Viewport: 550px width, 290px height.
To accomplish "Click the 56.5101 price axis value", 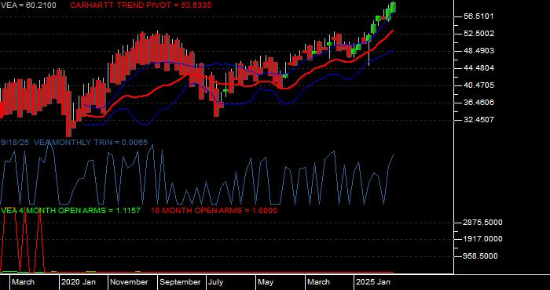I will (478, 16).
